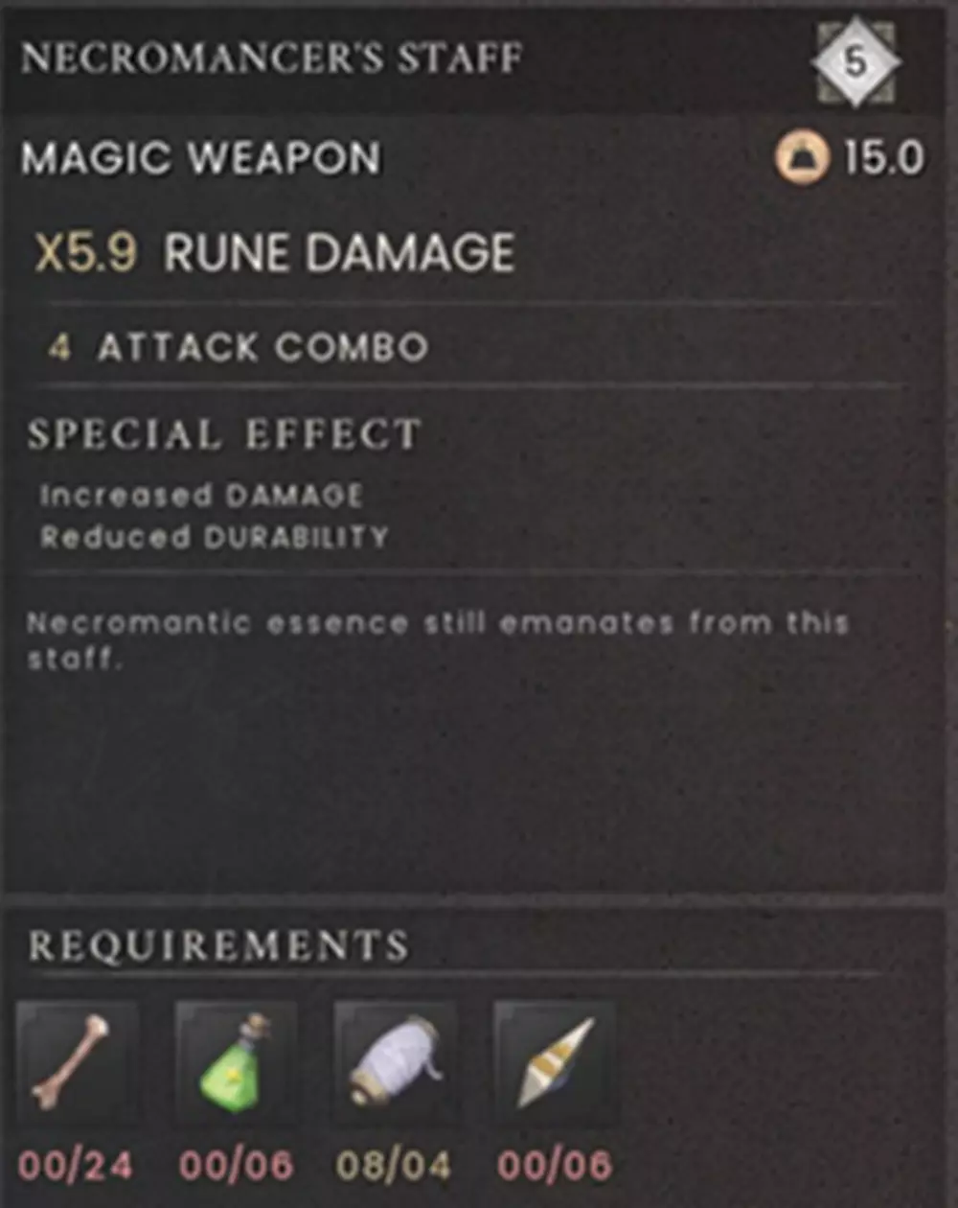Click the 08/04 cloth count
This screenshot has height=1208, width=958.
(395, 1166)
